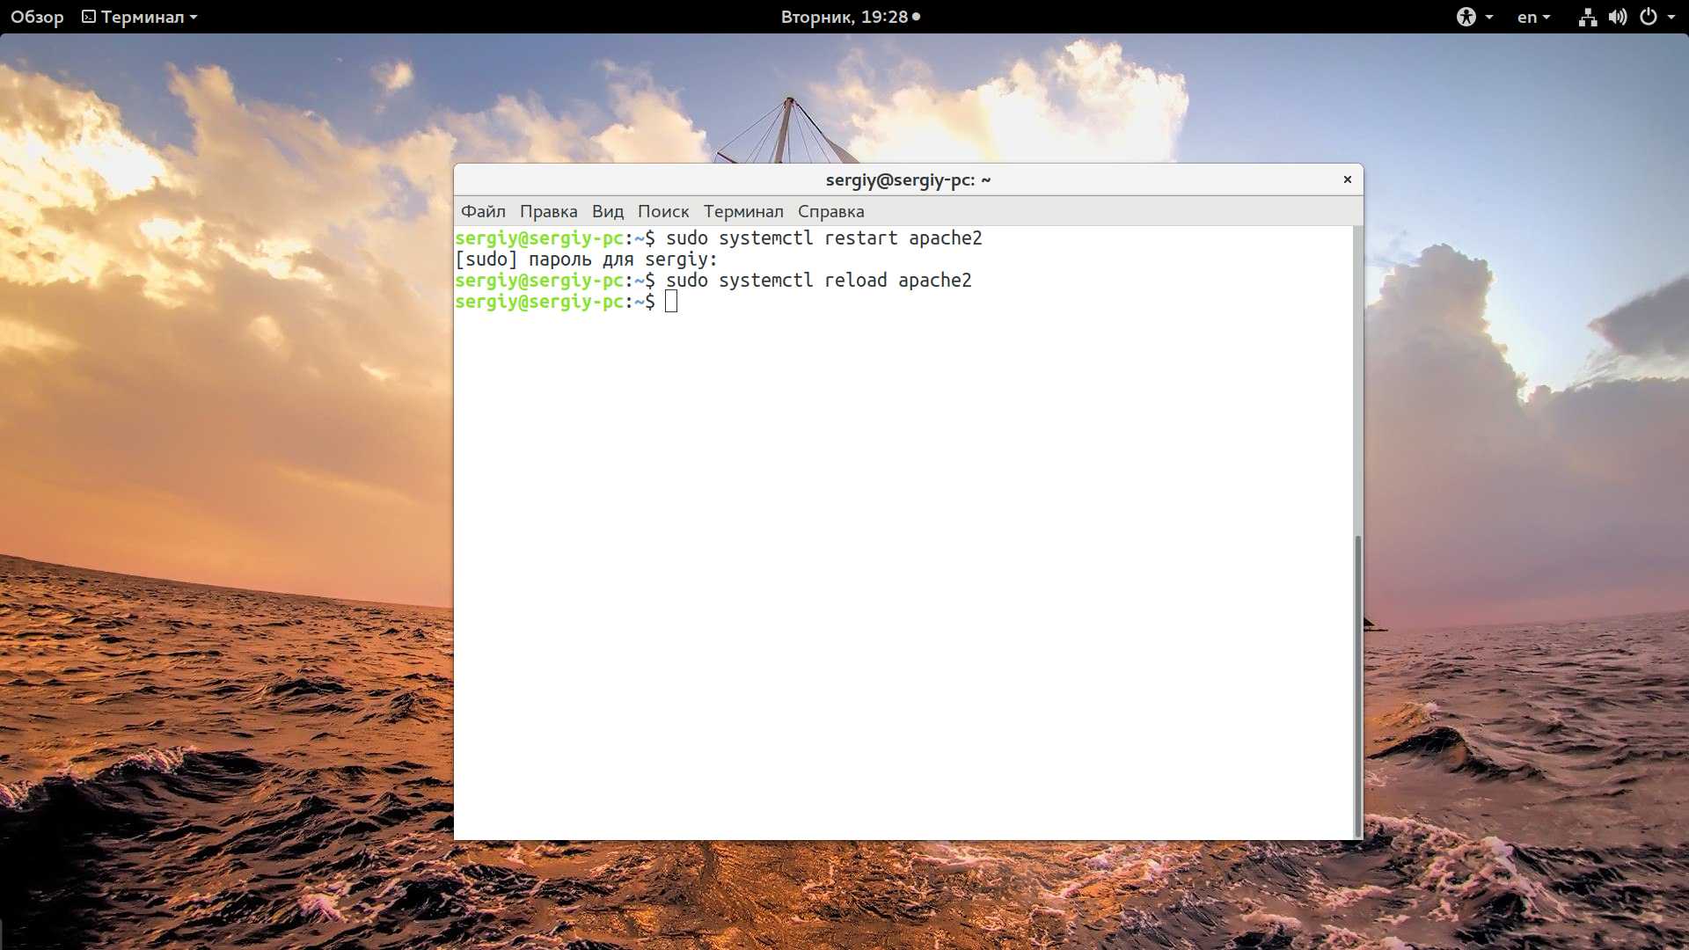This screenshot has width=1689, height=950.
Task: Click the Обзор activities button
Action: [37, 17]
